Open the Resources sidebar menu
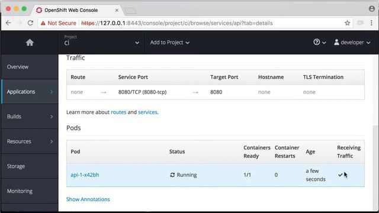The width and height of the screenshot is (379, 213). click(x=30, y=141)
